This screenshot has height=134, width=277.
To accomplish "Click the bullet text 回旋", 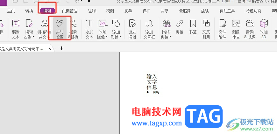I will [156, 92].
